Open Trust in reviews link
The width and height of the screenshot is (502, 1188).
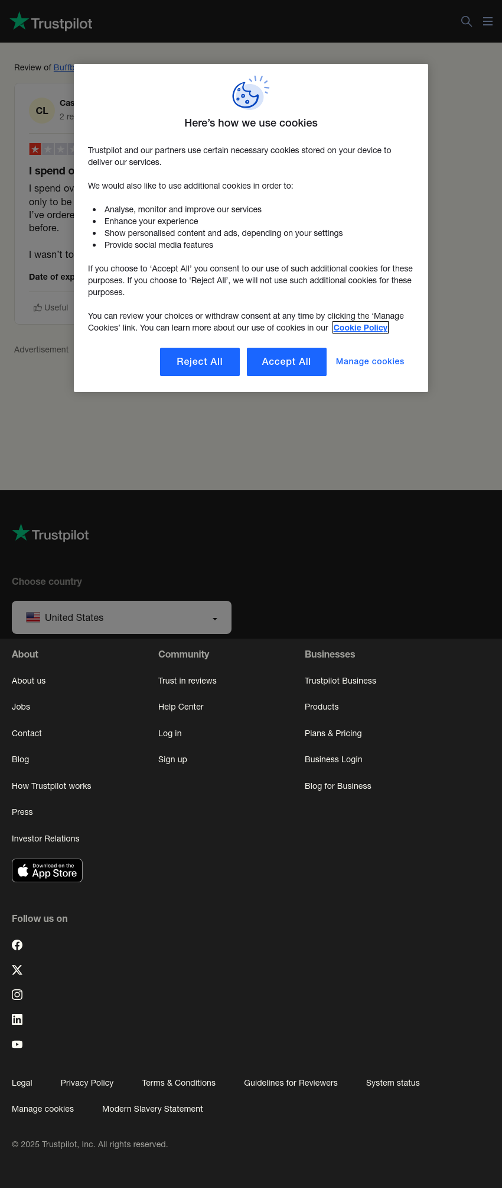[187, 681]
